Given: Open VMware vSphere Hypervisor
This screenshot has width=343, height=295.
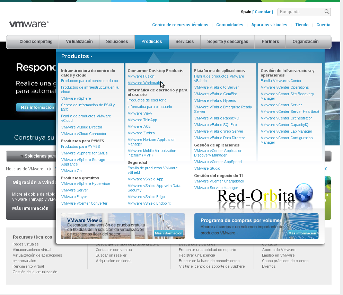Looking at the screenshot, I should 86,184.
